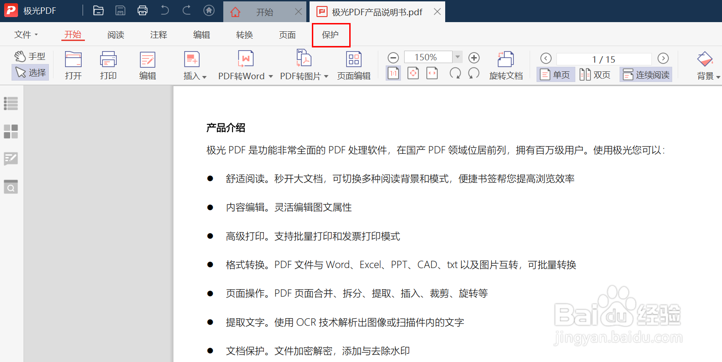
Task: Switch to the 转换 ribbon tab
Action: coord(245,35)
